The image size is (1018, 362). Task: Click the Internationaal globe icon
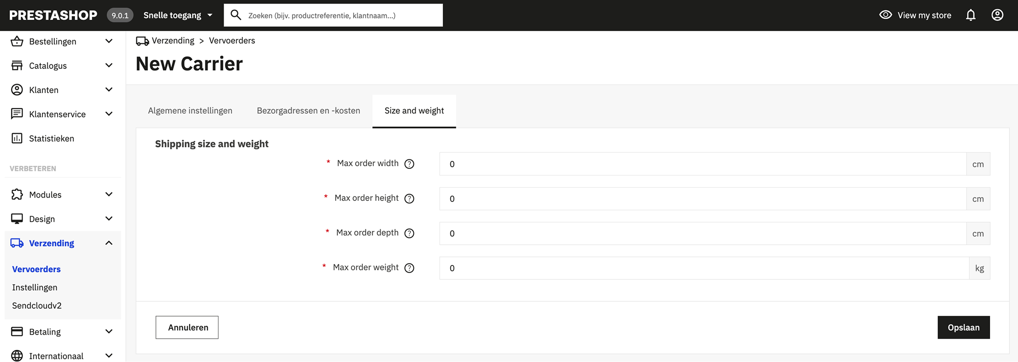click(17, 356)
